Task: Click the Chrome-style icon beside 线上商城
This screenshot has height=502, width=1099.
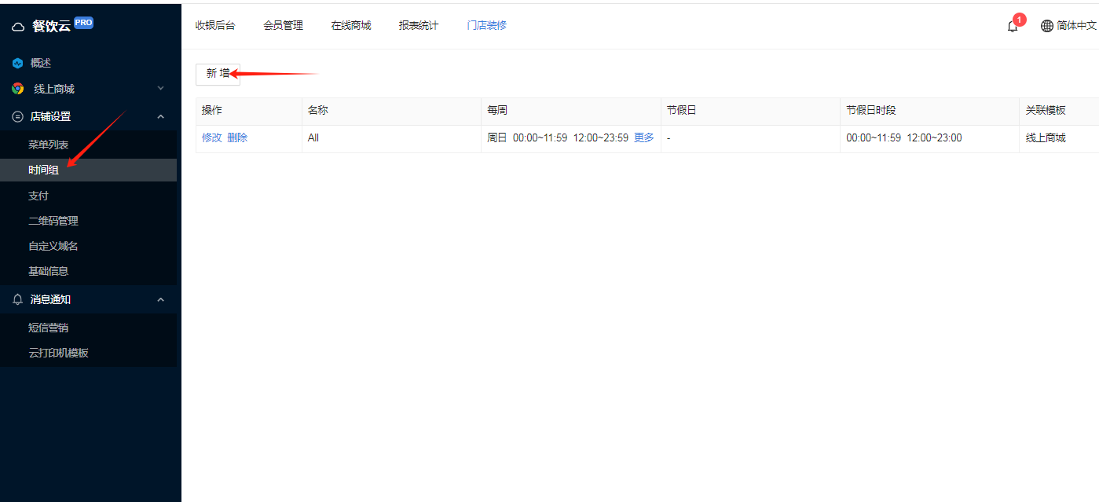Action: tap(18, 89)
